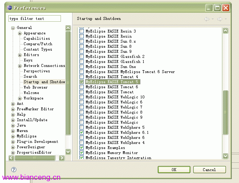The height and width of the screenshot is (183, 239).
Task: Go back using the left arrow icon
Action: (207, 19)
